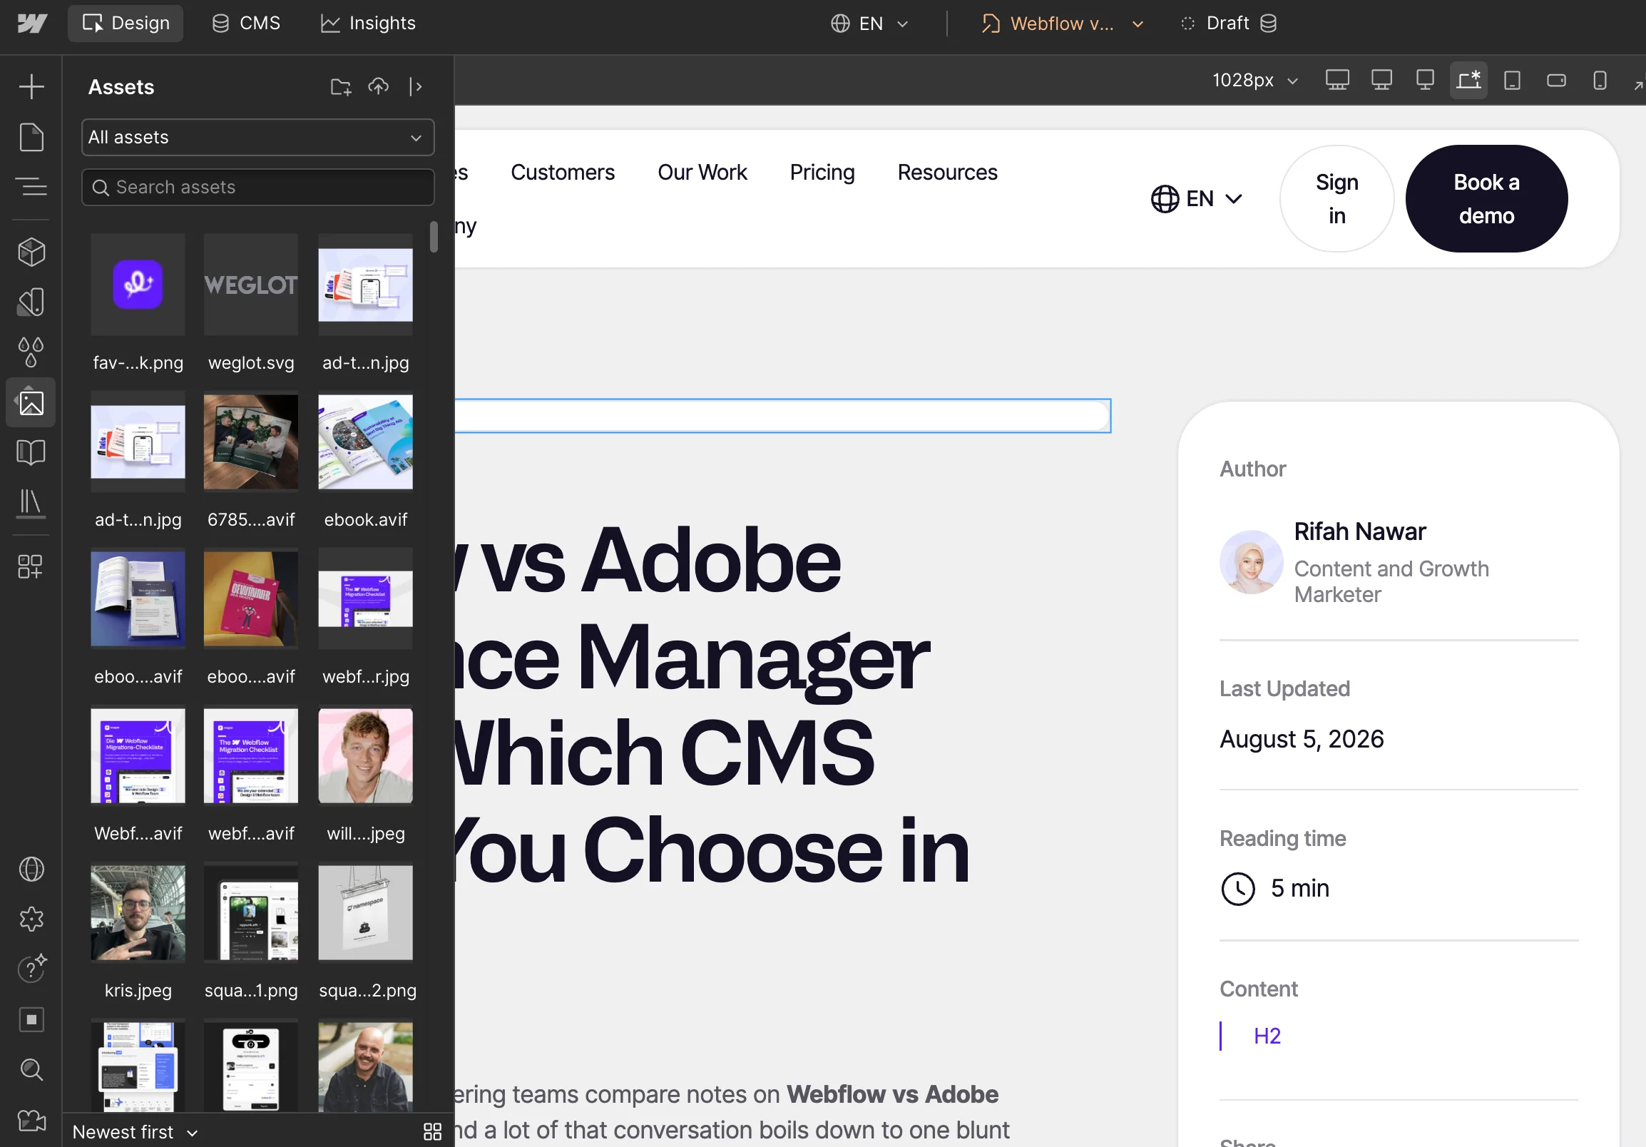The width and height of the screenshot is (1646, 1147).
Task: Select the largest desktop breakpoint
Action: (x=1337, y=81)
